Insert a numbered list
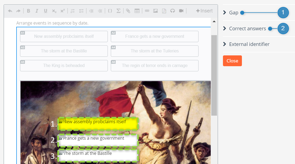The width and height of the screenshot is (295, 164). coord(73,11)
